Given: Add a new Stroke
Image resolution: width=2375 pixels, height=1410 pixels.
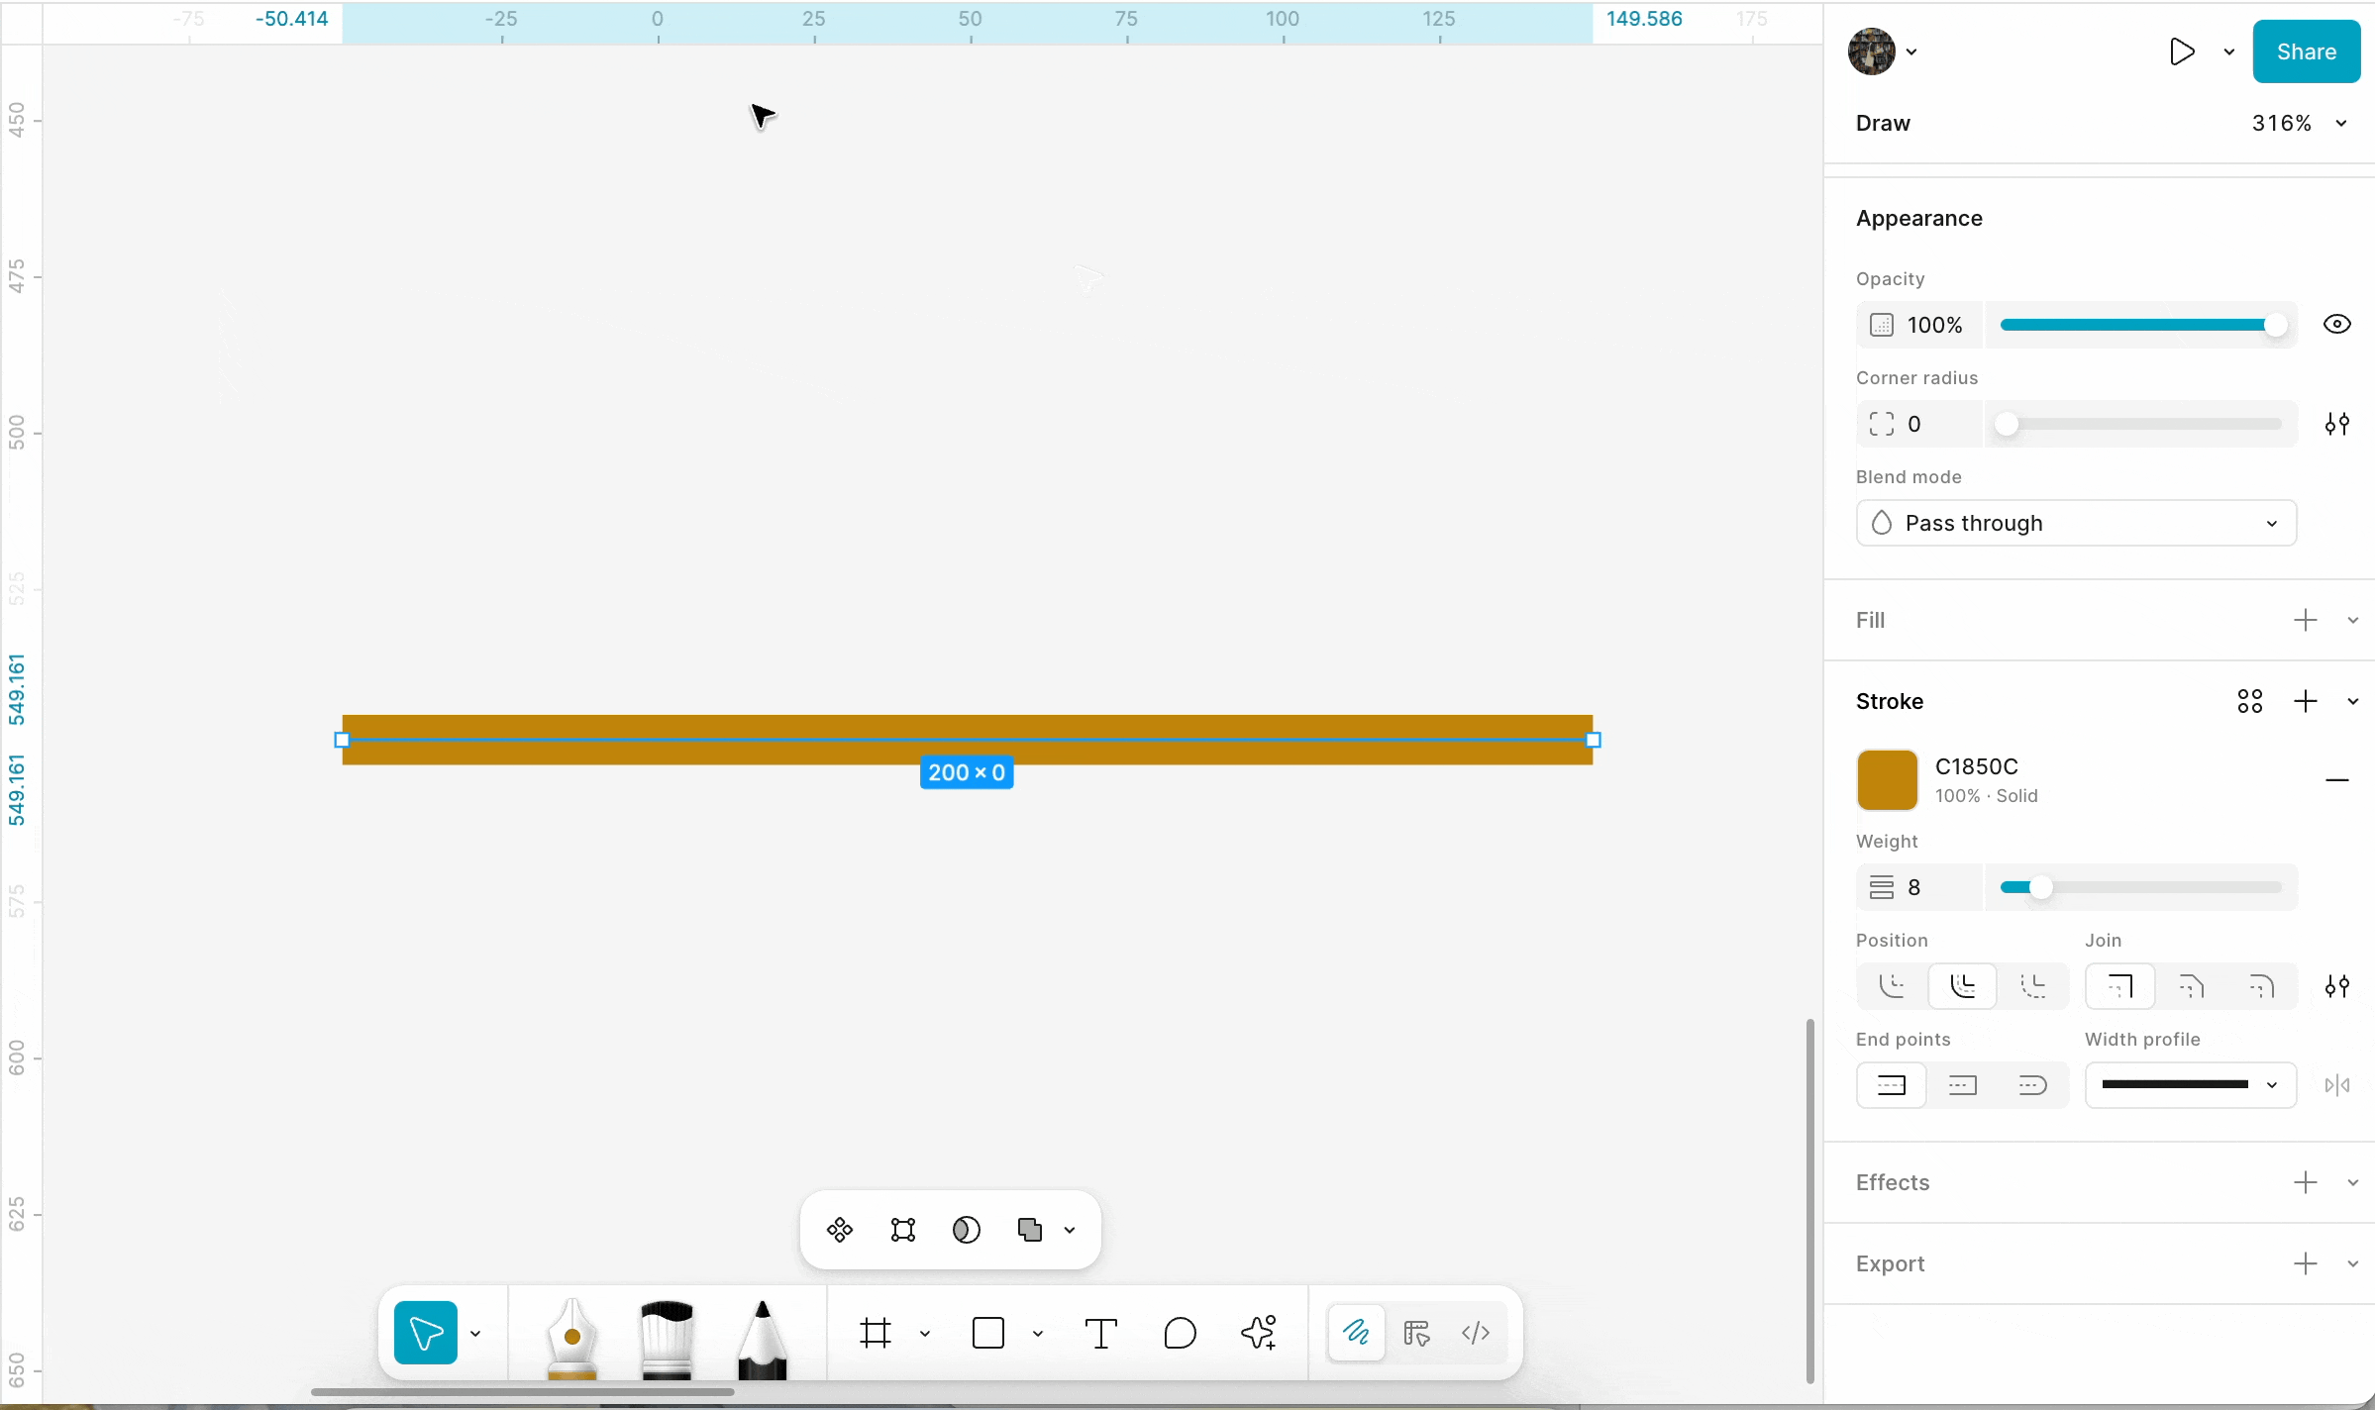Looking at the screenshot, I should pyautogui.click(x=2306, y=701).
